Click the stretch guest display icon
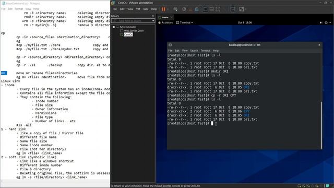 [x=241, y=9]
